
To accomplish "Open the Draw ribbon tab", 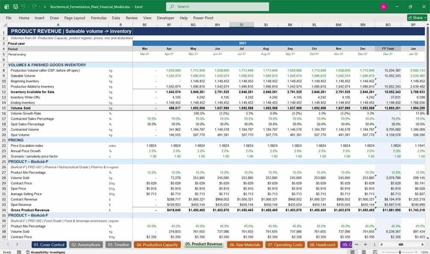I will (x=54, y=18).
